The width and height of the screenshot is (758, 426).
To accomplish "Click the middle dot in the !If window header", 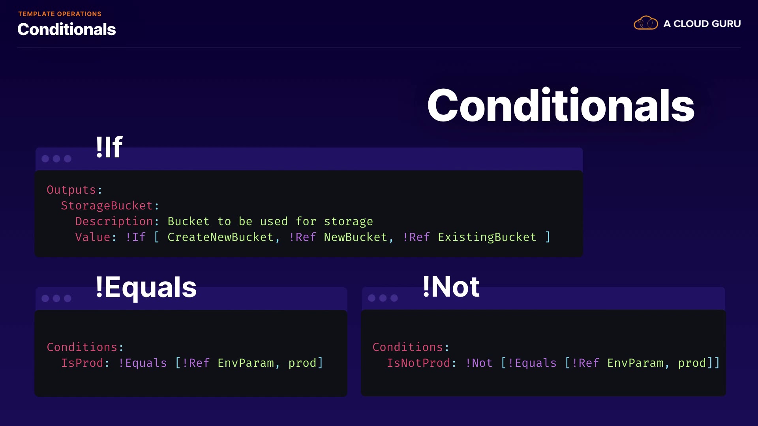I will click(x=56, y=159).
